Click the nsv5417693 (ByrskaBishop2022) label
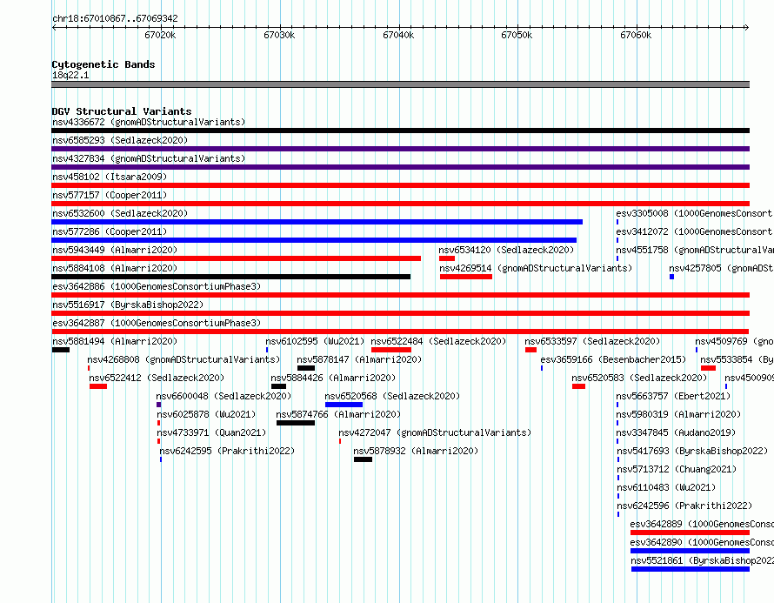This screenshot has width=774, height=603. tap(692, 451)
